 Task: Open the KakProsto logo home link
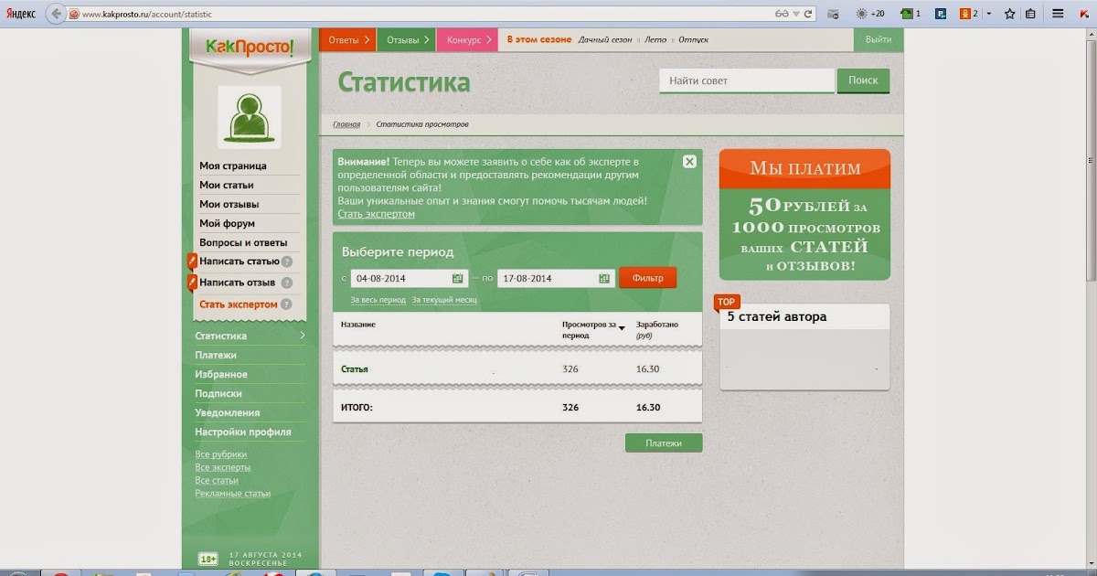click(250, 48)
